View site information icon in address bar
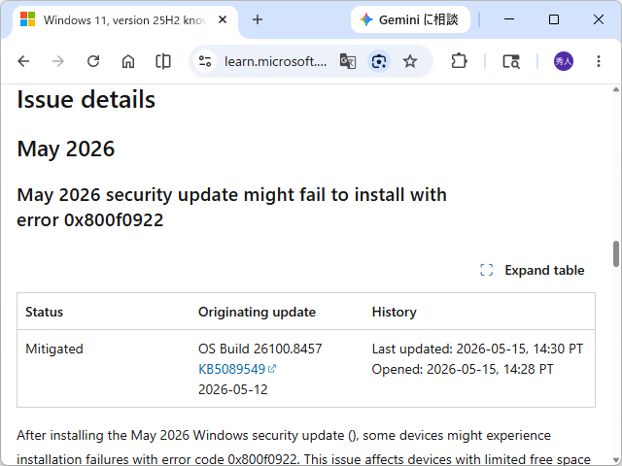The image size is (622, 466). (x=205, y=61)
